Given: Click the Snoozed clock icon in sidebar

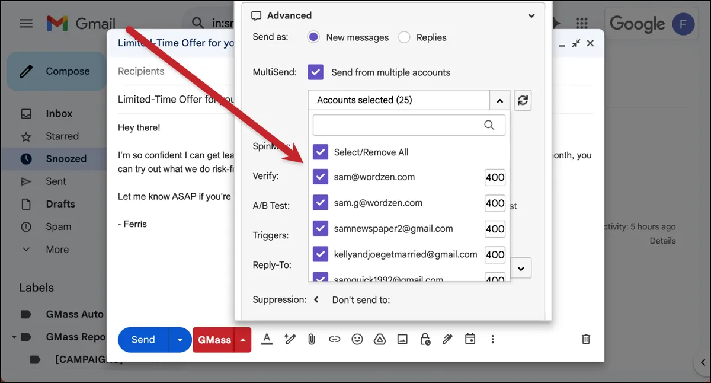Looking at the screenshot, I should point(26,159).
